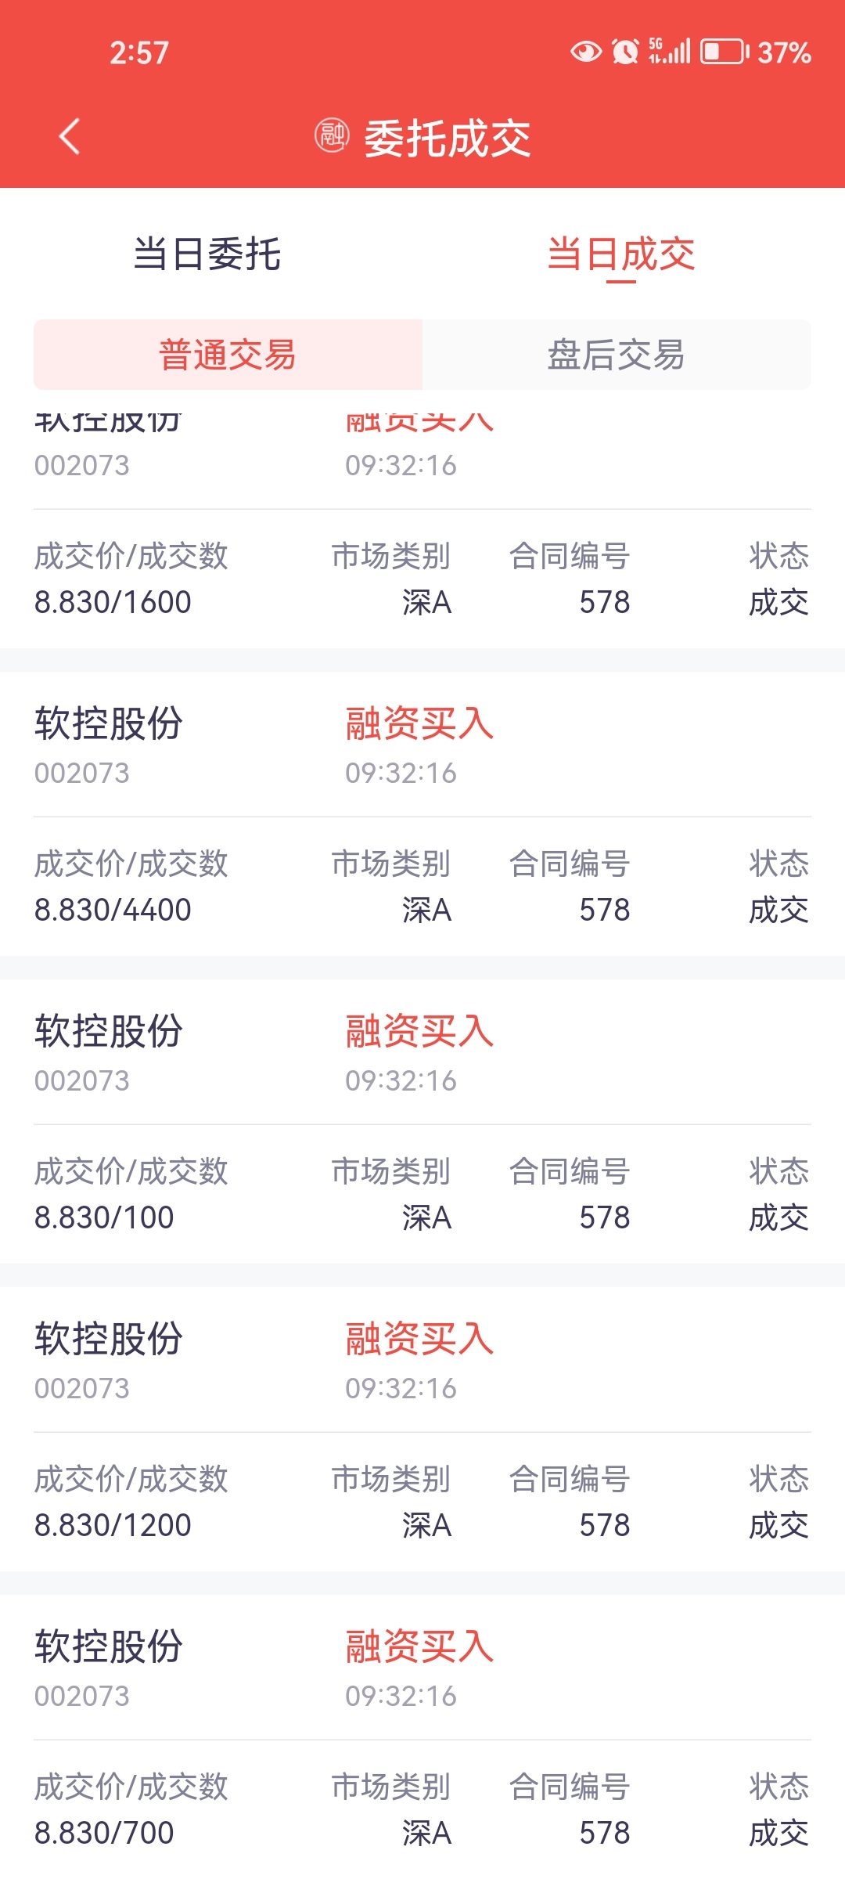Open the trade record 8.830/4400
The width and height of the screenshot is (845, 1879).
click(x=422, y=814)
